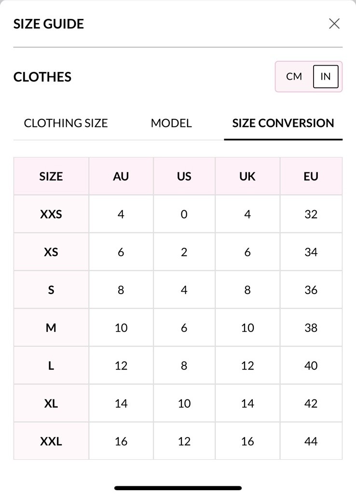Open the Clothing Size tab
356x495 pixels.
(x=66, y=123)
